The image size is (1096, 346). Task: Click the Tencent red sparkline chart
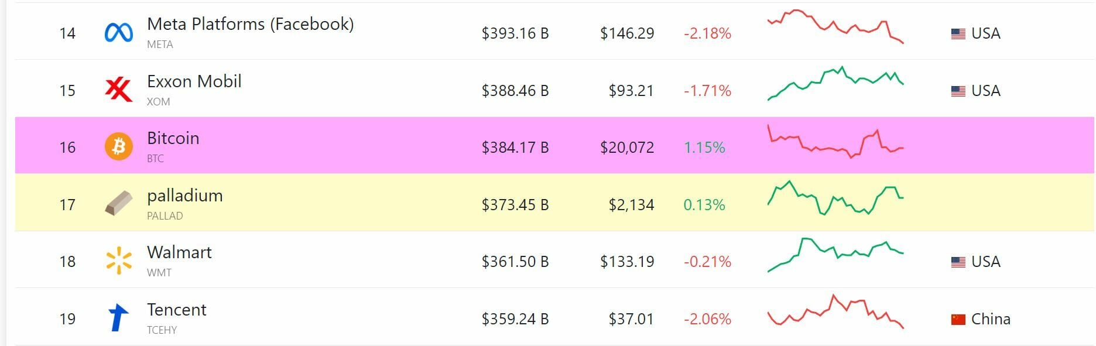[x=835, y=312]
